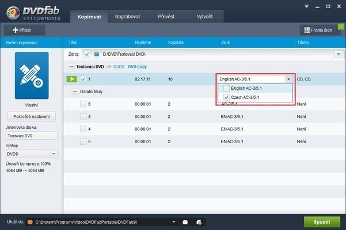Click the Vlastní copy mode icon
Screen dimensions: 346x230
click(x=32, y=75)
